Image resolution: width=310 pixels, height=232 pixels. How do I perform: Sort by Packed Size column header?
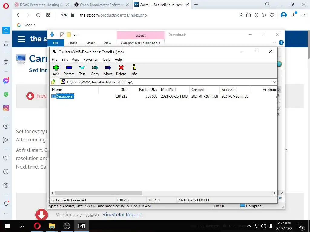pos(144,89)
